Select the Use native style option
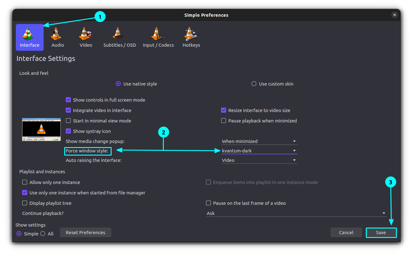413x255 pixels. 118,84
